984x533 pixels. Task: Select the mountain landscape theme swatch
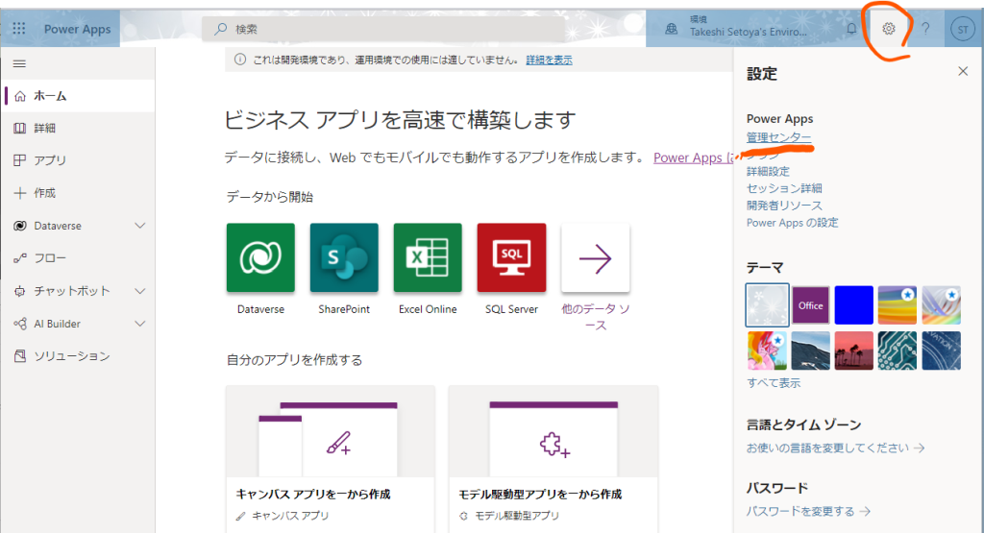[x=810, y=351]
